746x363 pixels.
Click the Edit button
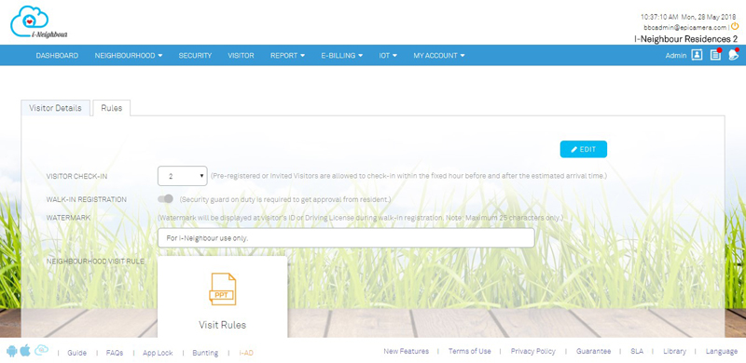tap(584, 149)
